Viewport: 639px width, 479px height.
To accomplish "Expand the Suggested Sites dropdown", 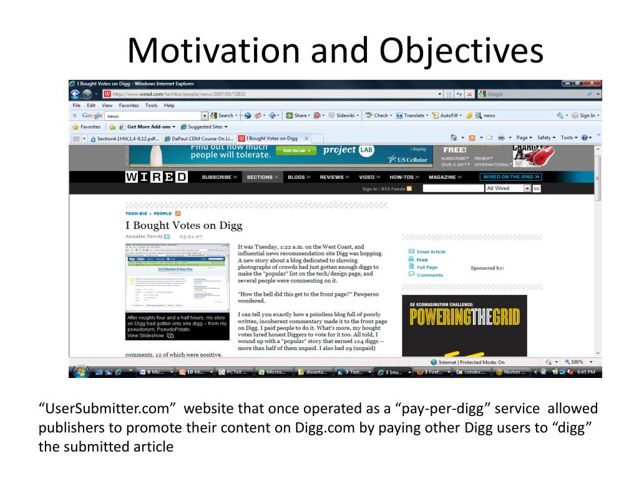I will click(x=226, y=127).
